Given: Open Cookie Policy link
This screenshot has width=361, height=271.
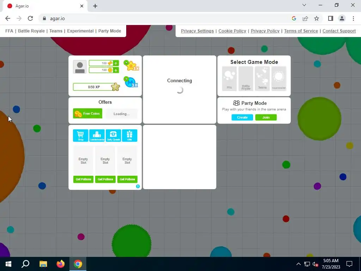Looking at the screenshot, I should tap(232, 31).
